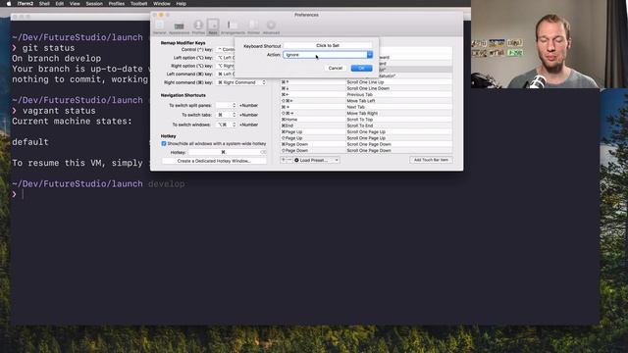Viewport: 628px width, 353px height.
Task: Remove a key mapping with the minus button
Action: tap(289, 160)
